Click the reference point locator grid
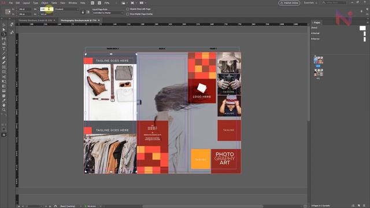 click(8, 12)
